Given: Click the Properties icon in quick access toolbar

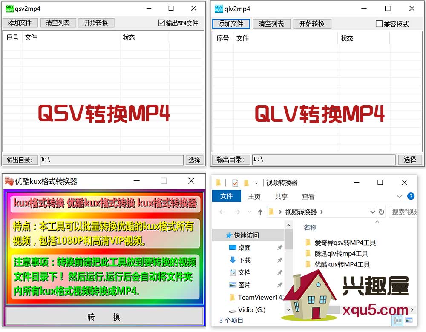Looking at the screenshot, I should pyautogui.click(x=235, y=183).
